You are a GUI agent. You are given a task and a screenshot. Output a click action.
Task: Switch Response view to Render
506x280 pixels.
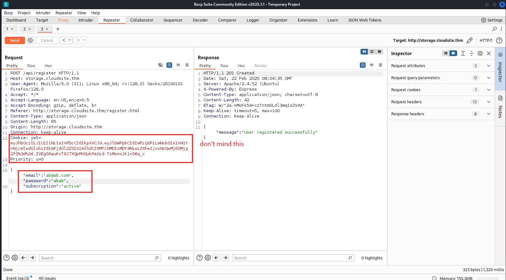260,66
